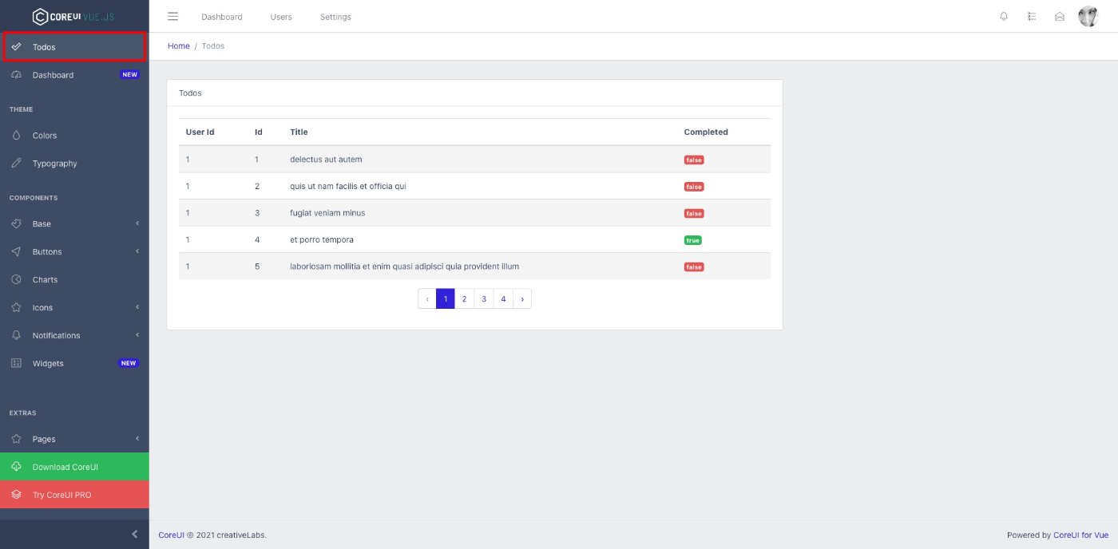Go to the next page with the right arrow

[522, 299]
